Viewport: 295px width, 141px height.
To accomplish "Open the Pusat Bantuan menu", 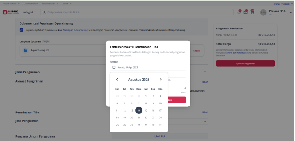I will [50, 3].
